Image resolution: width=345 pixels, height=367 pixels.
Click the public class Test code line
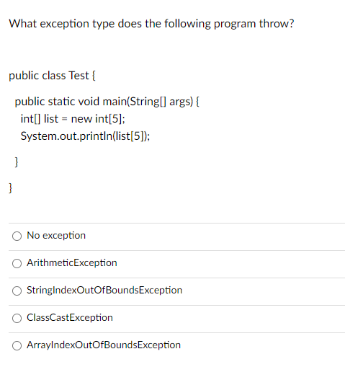[52, 76]
